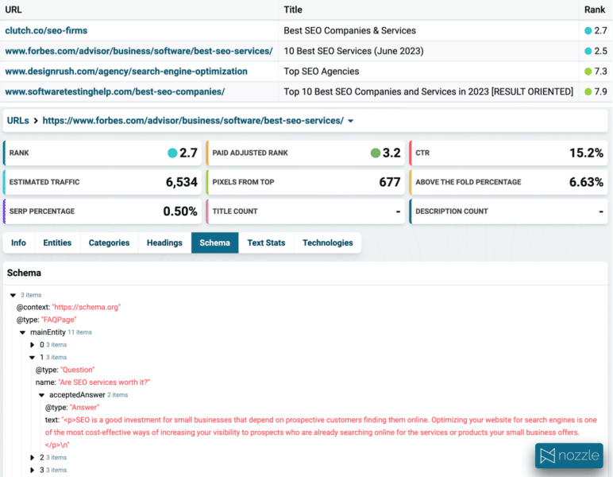Image resolution: width=613 pixels, height=477 pixels.
Task: Open the Headings tab
Action: pyautogui.click(x=164, y=242)
